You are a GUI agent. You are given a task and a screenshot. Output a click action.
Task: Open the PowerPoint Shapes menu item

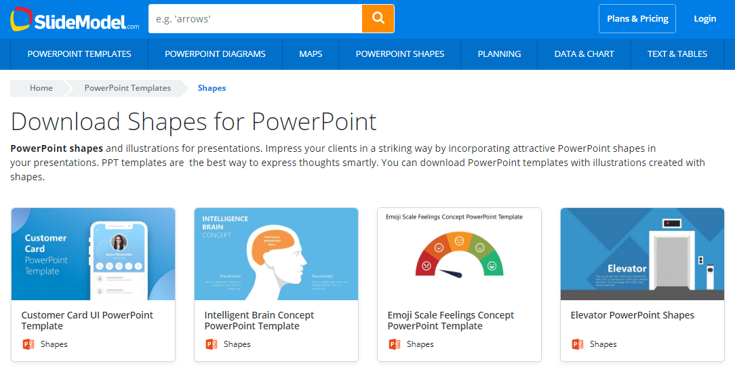[x=400, y=54]
